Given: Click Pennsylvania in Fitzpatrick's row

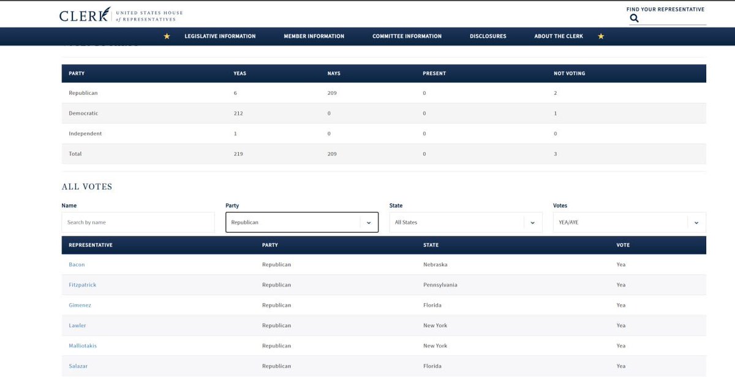Looking at the screenshot, I should point(440,285).
